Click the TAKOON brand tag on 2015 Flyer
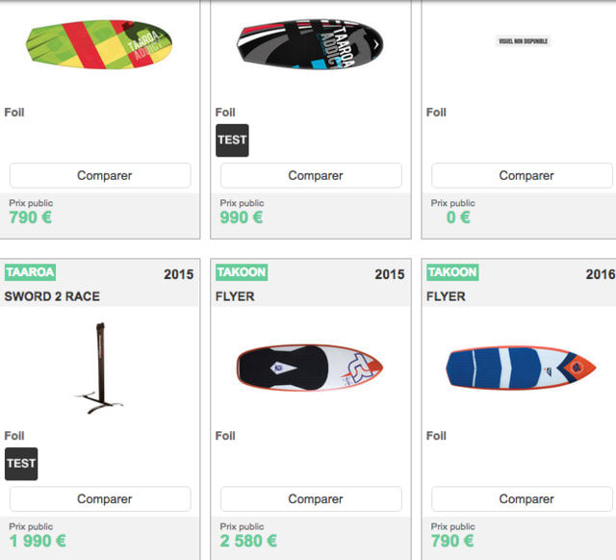Viewport: 616px width, 560px height. point(242,272)
